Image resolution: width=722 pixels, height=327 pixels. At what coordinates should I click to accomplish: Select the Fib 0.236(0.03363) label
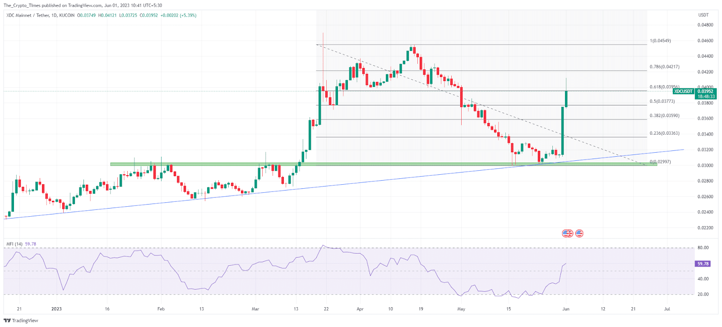point(664,133)
